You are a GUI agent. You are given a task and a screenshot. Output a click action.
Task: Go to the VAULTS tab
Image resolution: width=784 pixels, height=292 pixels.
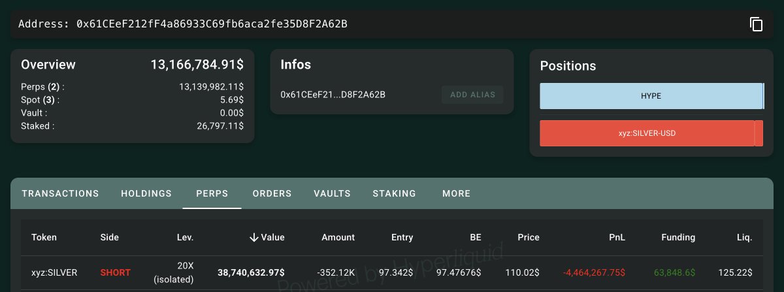click(332, 193)
